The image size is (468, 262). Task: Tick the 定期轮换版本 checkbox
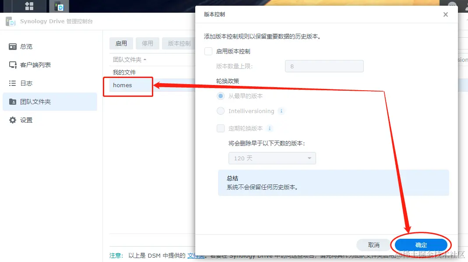pyautogui.click(x=221, y=128)
